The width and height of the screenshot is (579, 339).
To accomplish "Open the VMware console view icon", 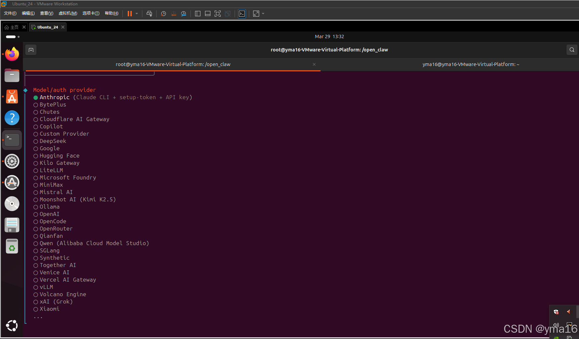I will click(x=242, y=14).
